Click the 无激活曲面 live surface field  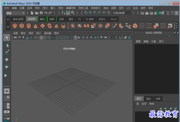coord(121,13)
